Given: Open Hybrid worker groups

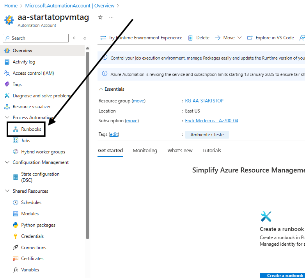Looking at the screenshot, I should 43,152.
